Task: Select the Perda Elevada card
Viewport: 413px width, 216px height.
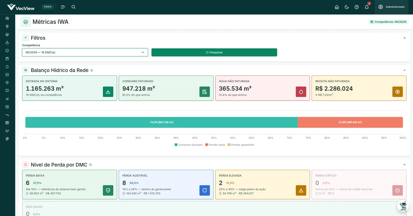Action: (263, 184)
